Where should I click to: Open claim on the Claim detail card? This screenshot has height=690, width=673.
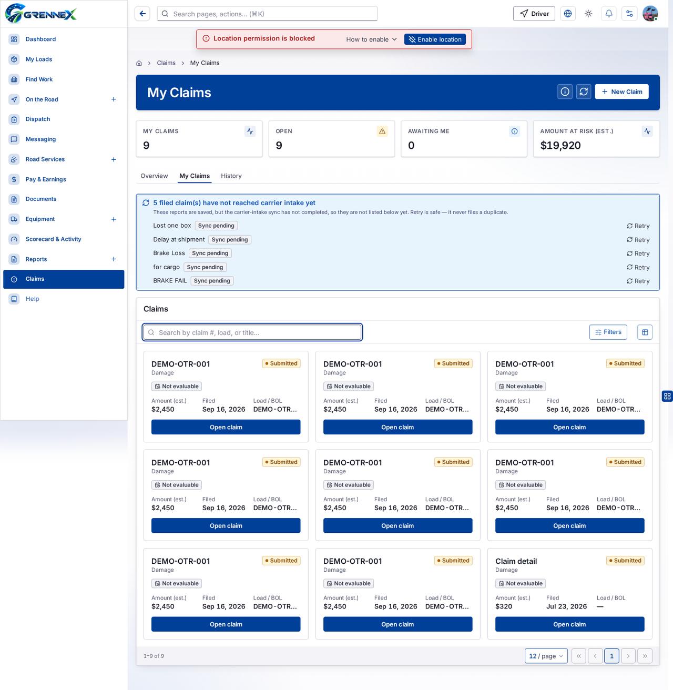[570, 624]
